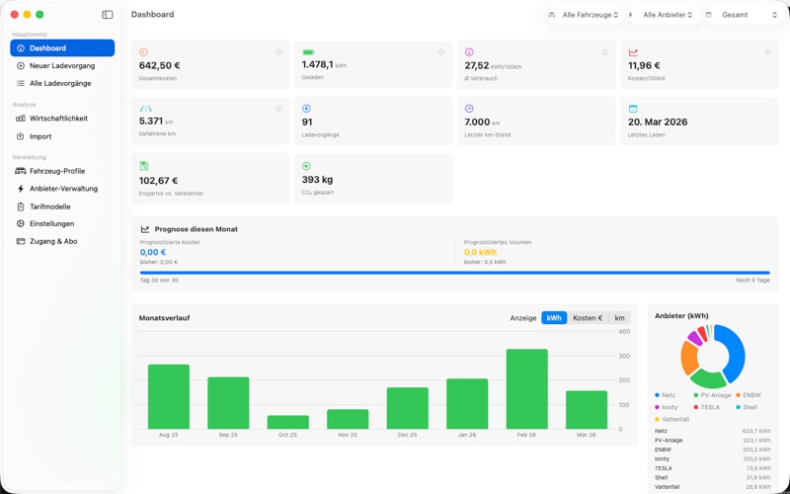
Task: Click the 0,00 € forecast cost
Action: tap(153, 252)
